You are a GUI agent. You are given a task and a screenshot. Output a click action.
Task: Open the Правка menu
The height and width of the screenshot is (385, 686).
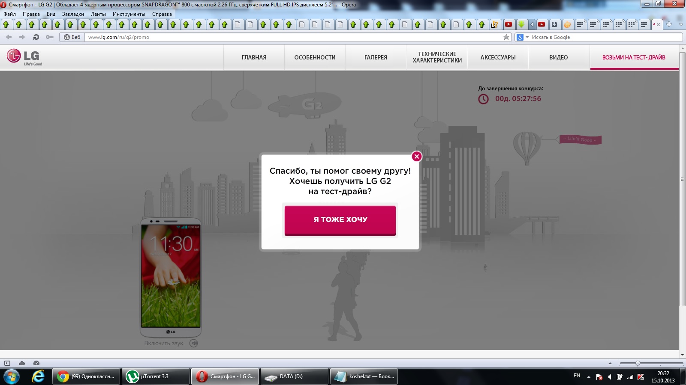coord(31,14)
